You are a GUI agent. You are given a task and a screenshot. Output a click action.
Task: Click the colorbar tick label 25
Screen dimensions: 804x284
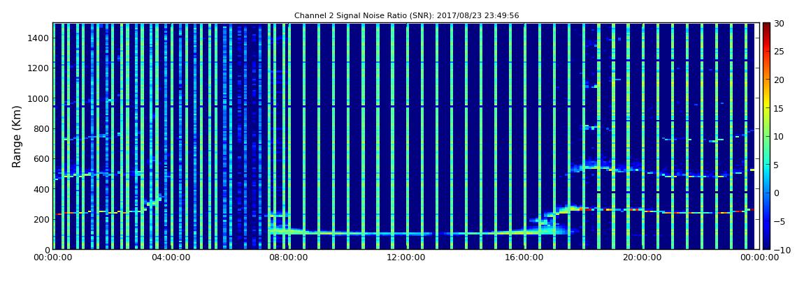[779, 52]
